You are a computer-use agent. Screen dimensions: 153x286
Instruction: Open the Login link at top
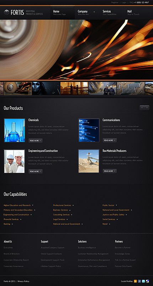click(124, 3)
